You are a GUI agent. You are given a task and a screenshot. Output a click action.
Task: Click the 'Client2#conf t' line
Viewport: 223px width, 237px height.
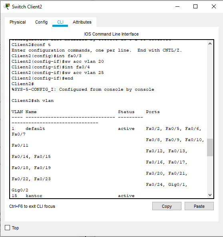point(31,45)
